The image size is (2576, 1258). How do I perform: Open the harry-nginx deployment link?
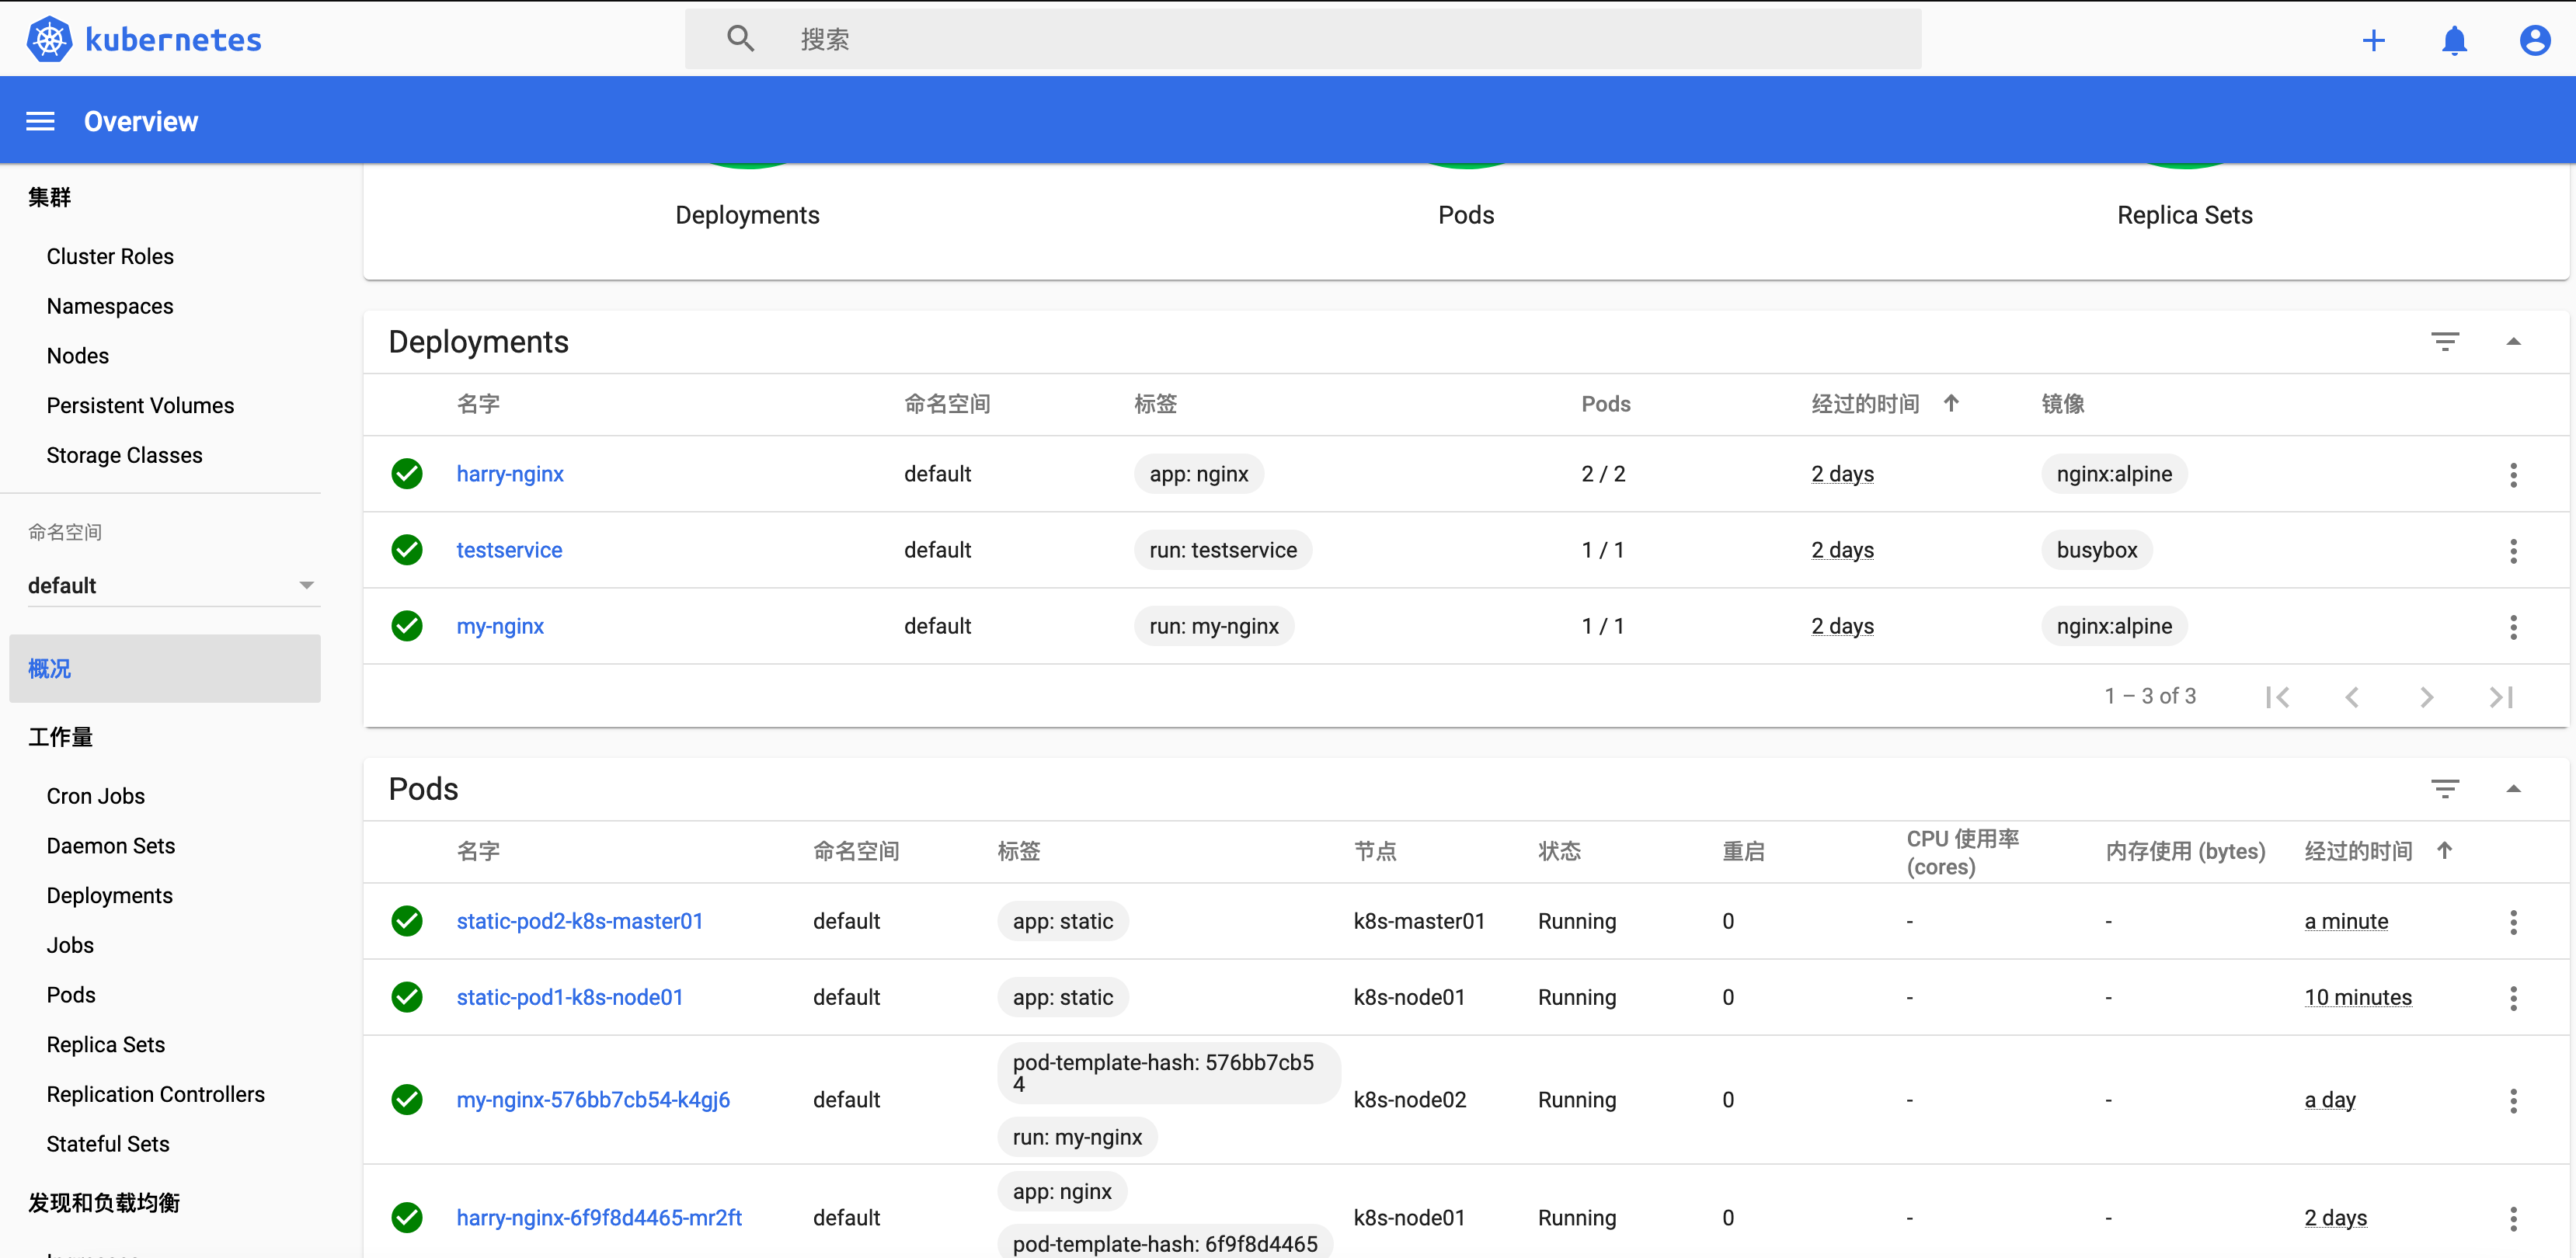coord(510,474)
